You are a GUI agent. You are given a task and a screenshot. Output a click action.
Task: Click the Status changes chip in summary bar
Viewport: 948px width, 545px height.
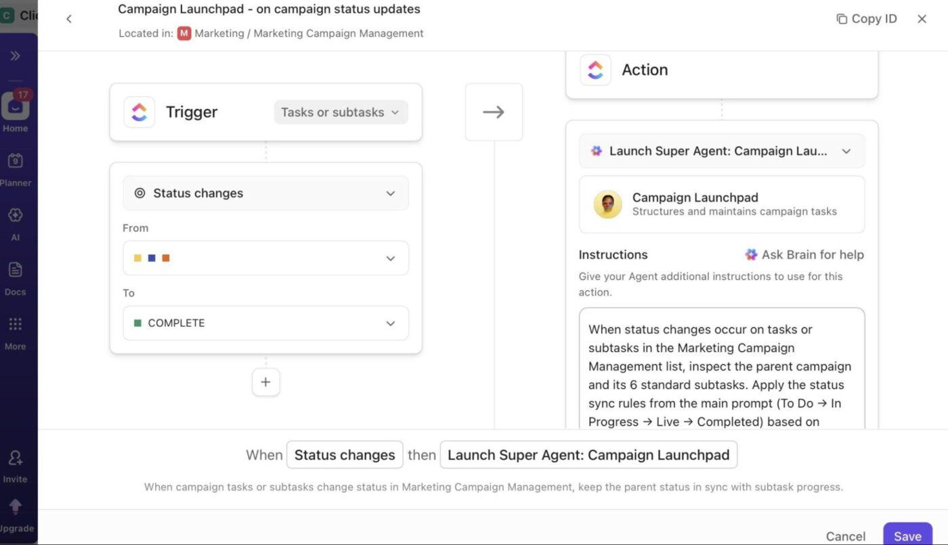(x=344, y=453)
